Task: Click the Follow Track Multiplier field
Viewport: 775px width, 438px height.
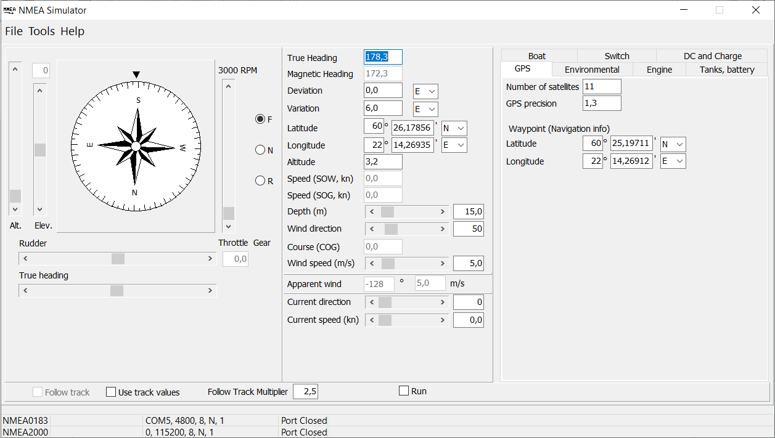Action: pos(306,391)
